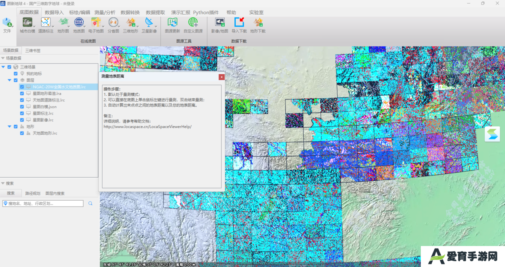Screen dimensions: 505x267
Task: Switch to 数据转换 ribbon tab
Action: (130, 13)
